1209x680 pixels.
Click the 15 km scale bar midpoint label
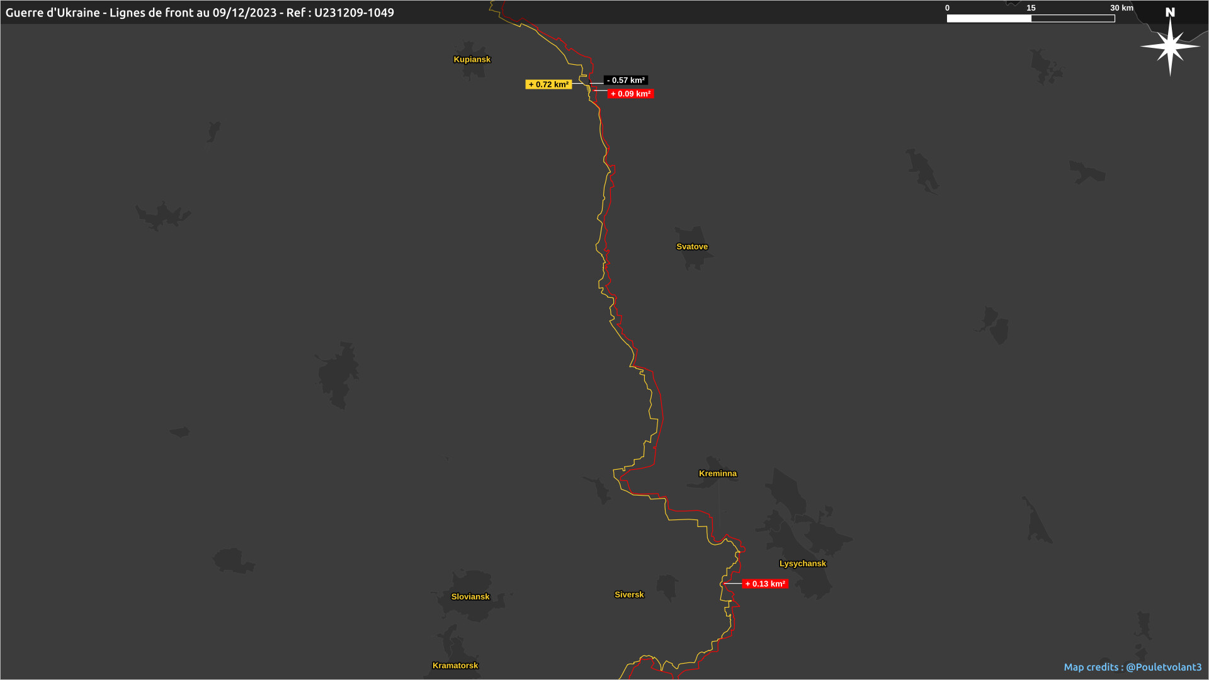click(x=1030, y=8)
